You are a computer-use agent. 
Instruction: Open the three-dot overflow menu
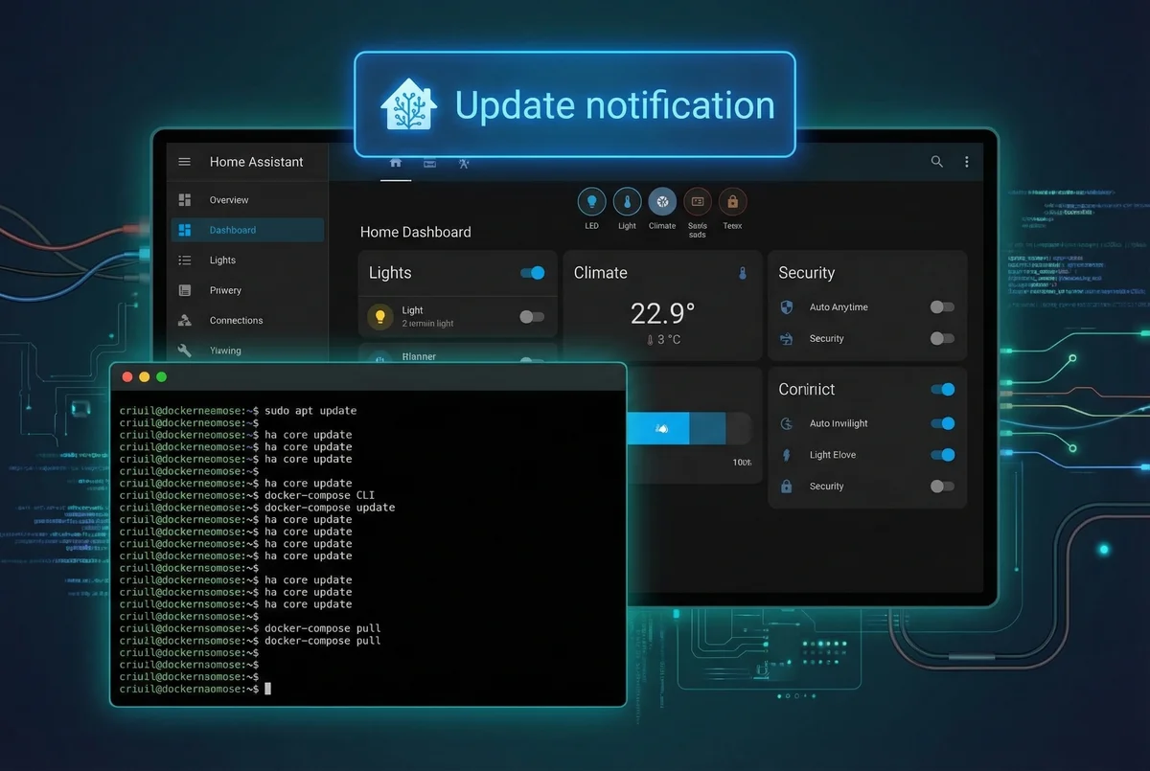[x=967, y=162]
